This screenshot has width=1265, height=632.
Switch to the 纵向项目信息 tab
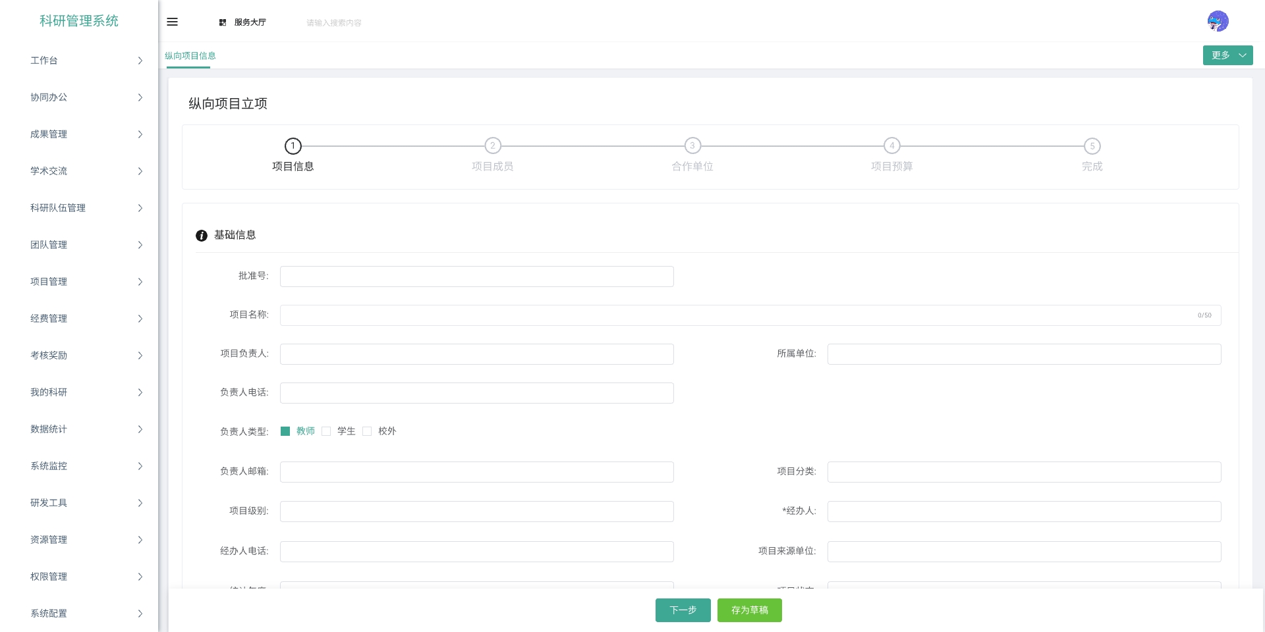click(x=190, y=56)
